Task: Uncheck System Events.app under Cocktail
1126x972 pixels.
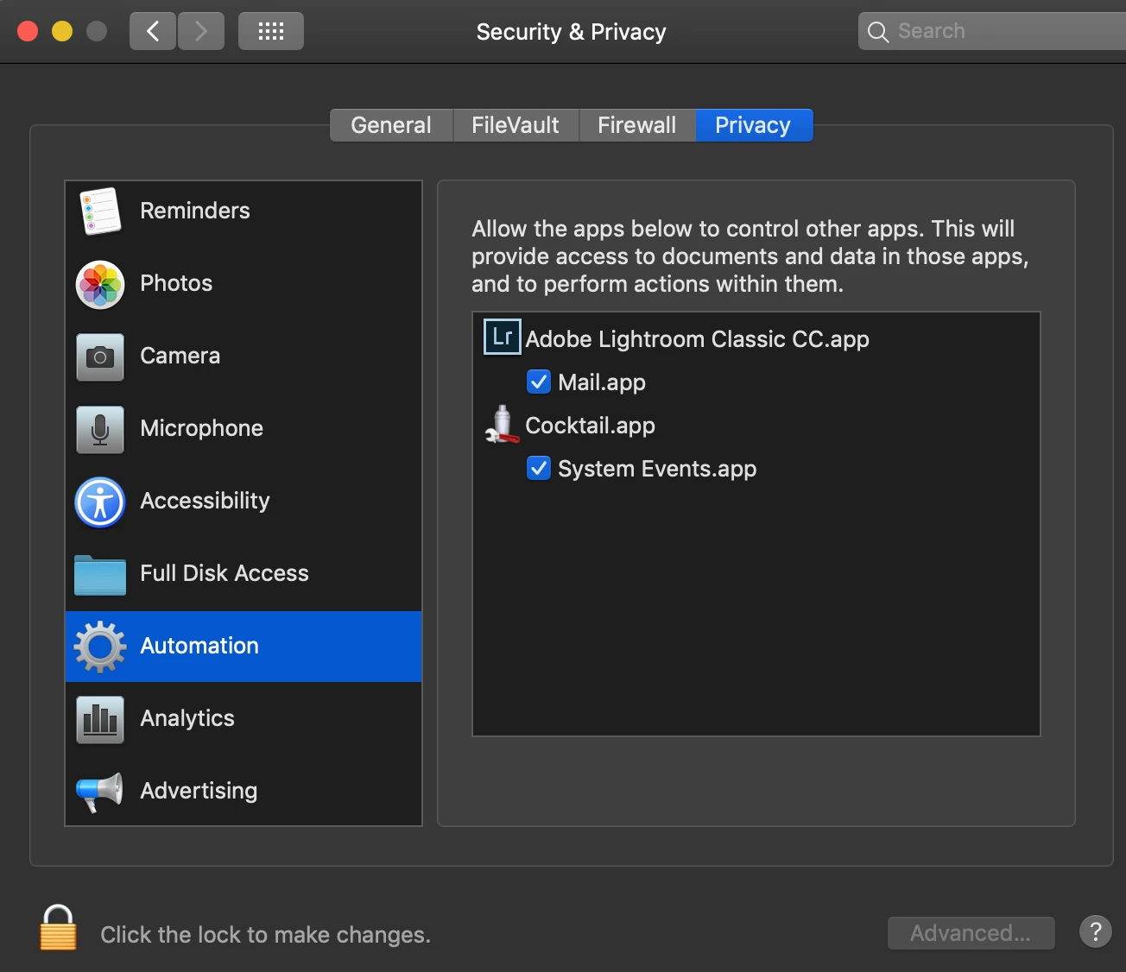Action: coord(539,468)
